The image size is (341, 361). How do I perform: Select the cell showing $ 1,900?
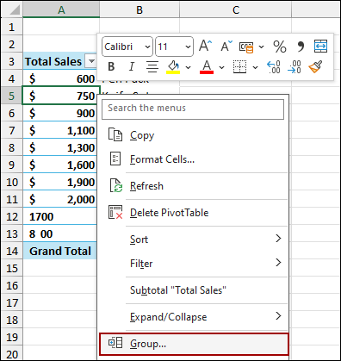[60, 182]
